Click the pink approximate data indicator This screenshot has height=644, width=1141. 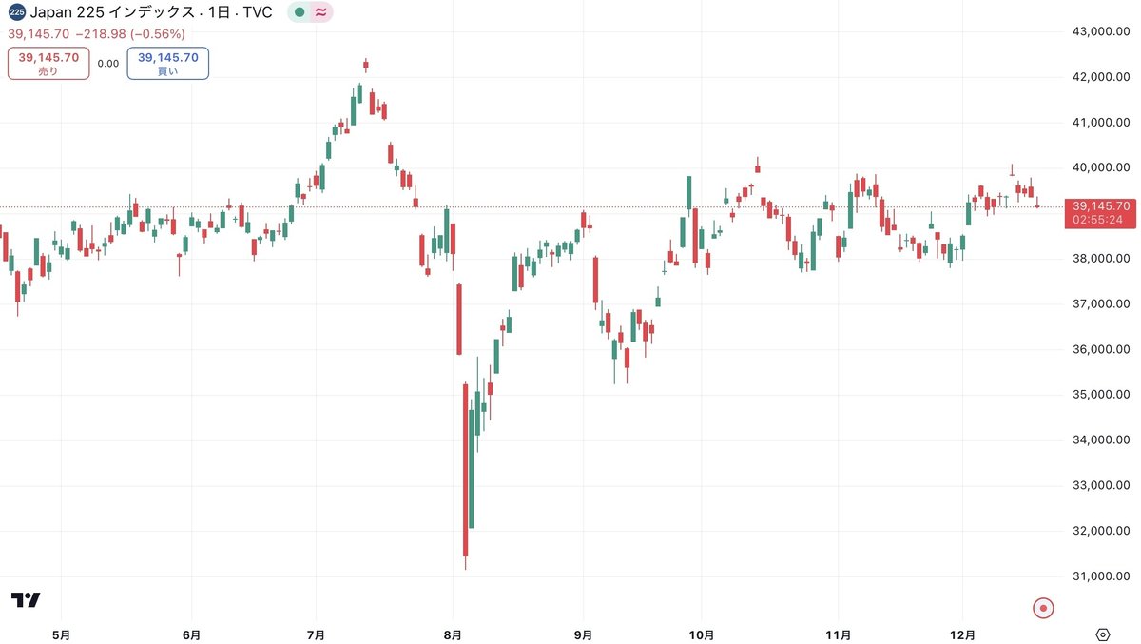point(321,13)
